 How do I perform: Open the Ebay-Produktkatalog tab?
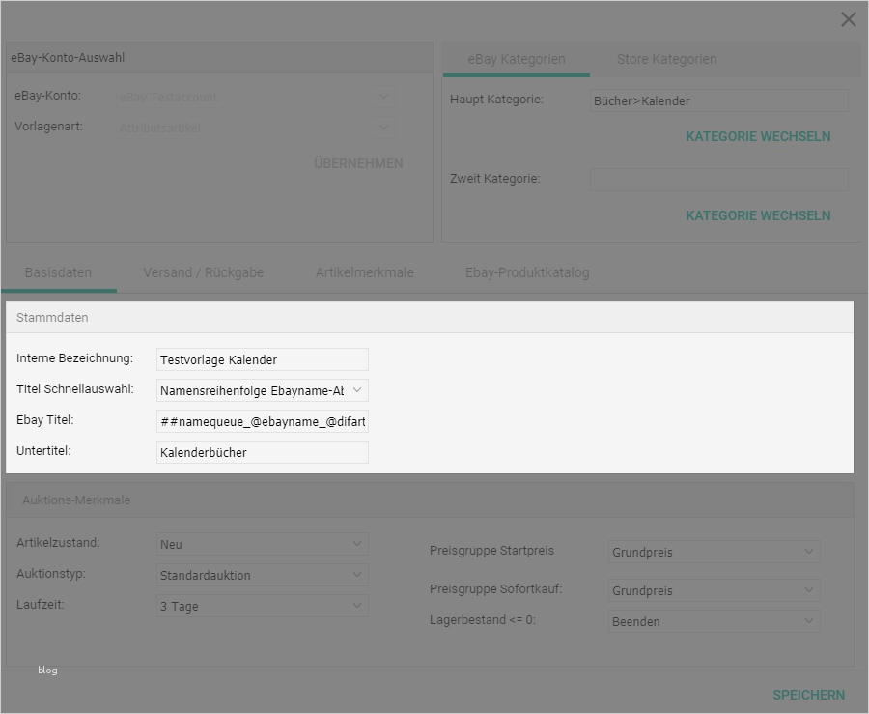coord(527,272)
